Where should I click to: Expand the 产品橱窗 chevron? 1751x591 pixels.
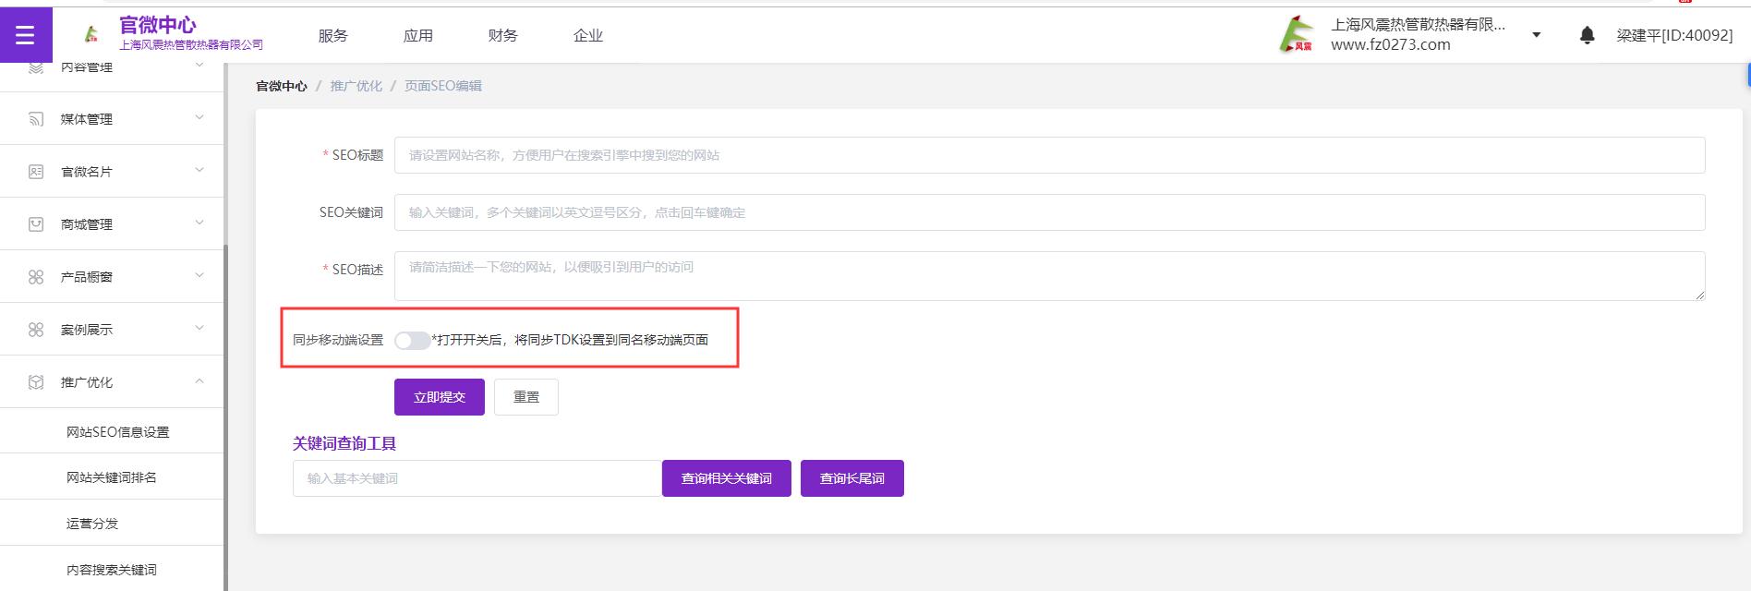tap(199, 275)
